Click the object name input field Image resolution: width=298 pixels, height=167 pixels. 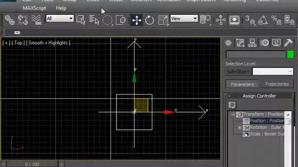[256, 55]
